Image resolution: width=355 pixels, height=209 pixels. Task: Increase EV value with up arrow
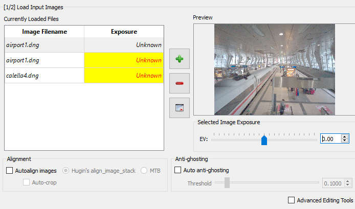point(345,136)
